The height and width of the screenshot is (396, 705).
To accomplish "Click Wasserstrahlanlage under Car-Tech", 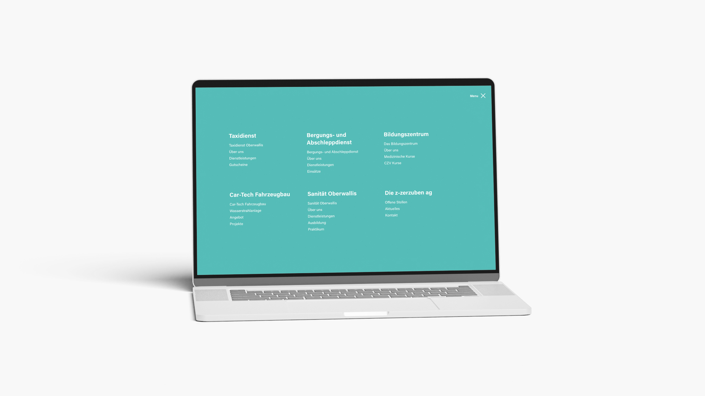I will coord(246,210).
